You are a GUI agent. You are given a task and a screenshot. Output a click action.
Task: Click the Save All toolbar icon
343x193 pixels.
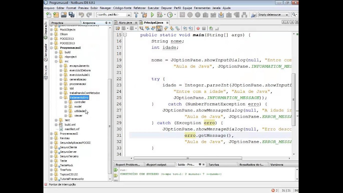coord(72,15)
